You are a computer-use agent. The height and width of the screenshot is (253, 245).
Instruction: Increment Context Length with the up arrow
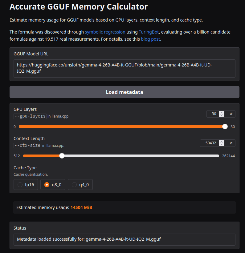[x=222, y=142]
